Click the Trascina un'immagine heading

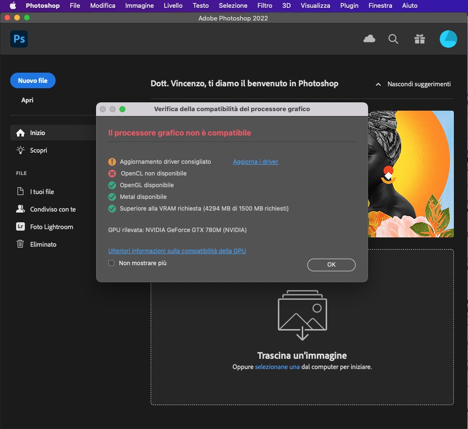pyautogui.click(x=302, y=355)
